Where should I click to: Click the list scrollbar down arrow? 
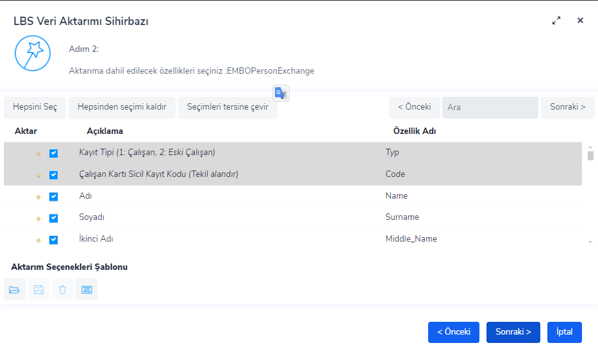pyautogui.click(x=590, y=242)
